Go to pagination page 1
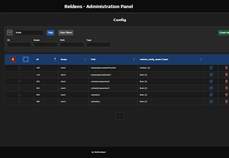The height and width of the screenshot is (158, 229). coord(120,116)
